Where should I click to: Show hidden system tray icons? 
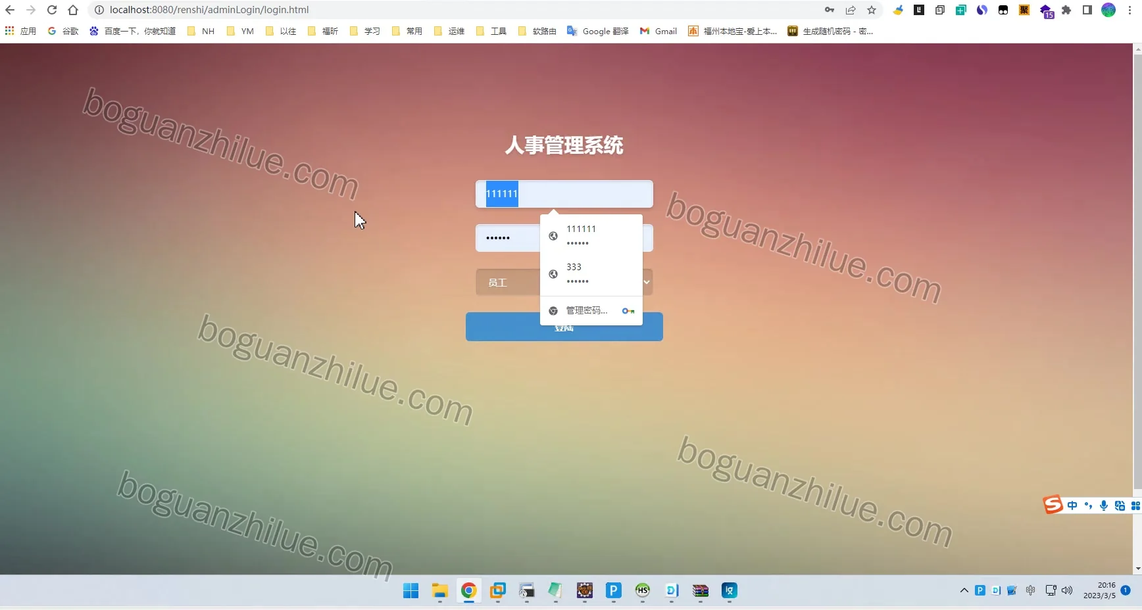964,590
